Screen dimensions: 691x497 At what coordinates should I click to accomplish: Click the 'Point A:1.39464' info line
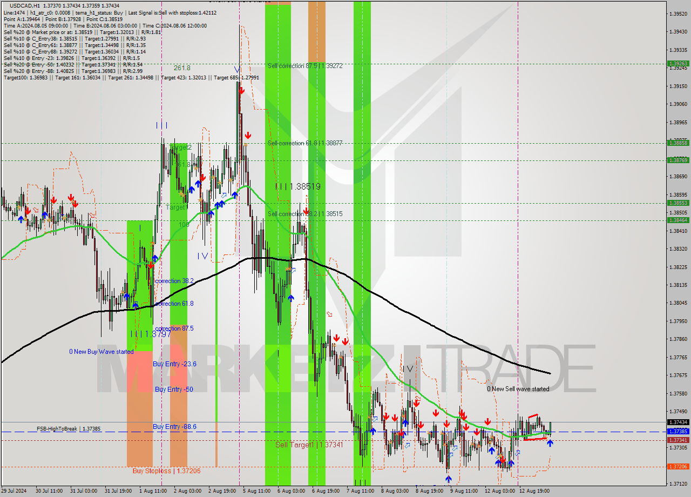63,19
